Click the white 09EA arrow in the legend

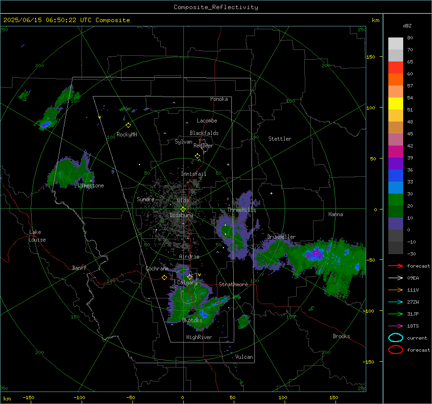pos(396,278)
